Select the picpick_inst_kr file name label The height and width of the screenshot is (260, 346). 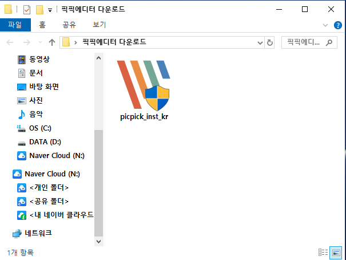[144, 117]
